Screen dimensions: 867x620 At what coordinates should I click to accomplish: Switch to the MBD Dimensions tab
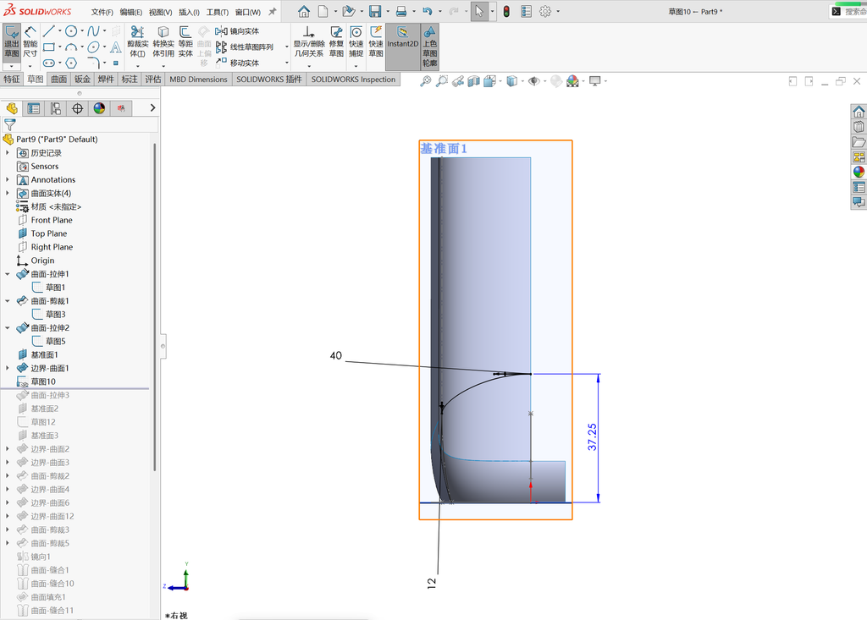198,79
